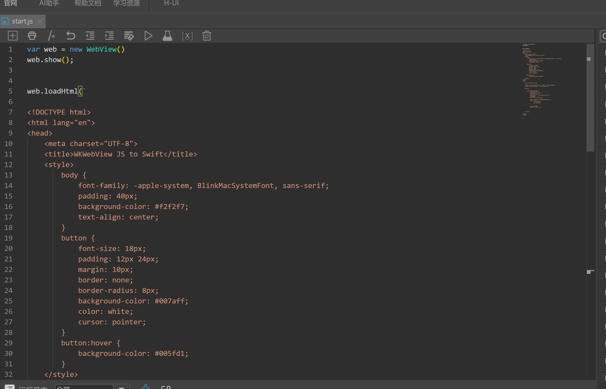Click the trash can refresh icon
This screenshot has width=606, height=389.
[x=207, y=36]
